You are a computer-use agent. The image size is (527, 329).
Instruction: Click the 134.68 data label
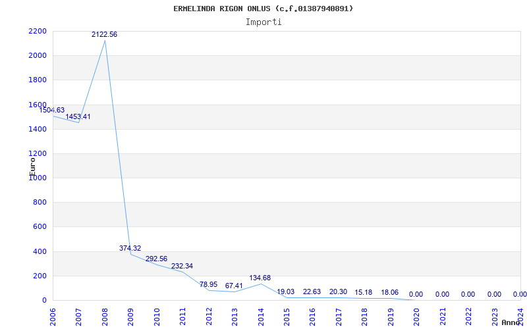[x=260, y=278]
